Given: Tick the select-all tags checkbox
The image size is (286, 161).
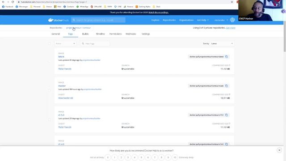Looking at the screenshot, I should pyautogui.click(x=49, y=44).
